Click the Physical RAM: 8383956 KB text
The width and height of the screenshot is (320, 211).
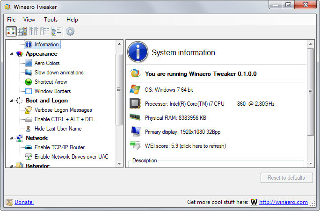[x=175, y=118]
